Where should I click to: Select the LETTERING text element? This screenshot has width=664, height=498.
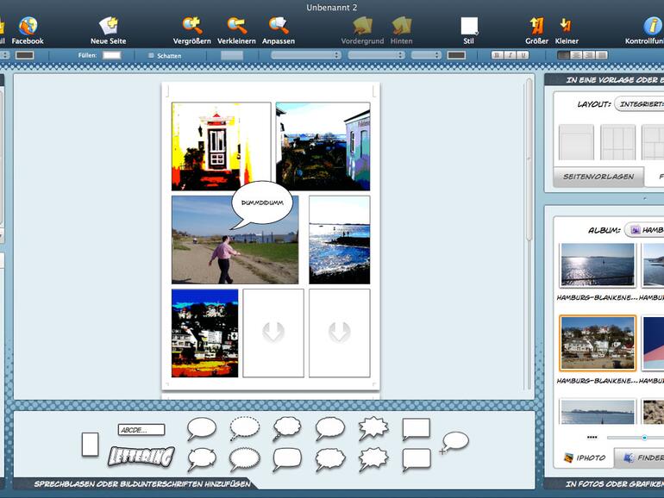(141, 455)
